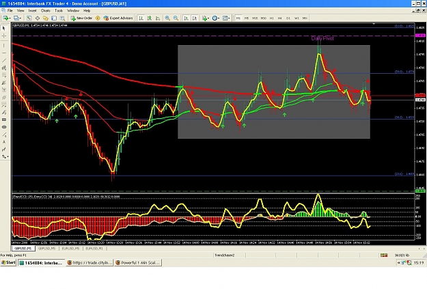Open the Terminal window icon
Viewport: 427px width, 289px height.
point(54,18)
